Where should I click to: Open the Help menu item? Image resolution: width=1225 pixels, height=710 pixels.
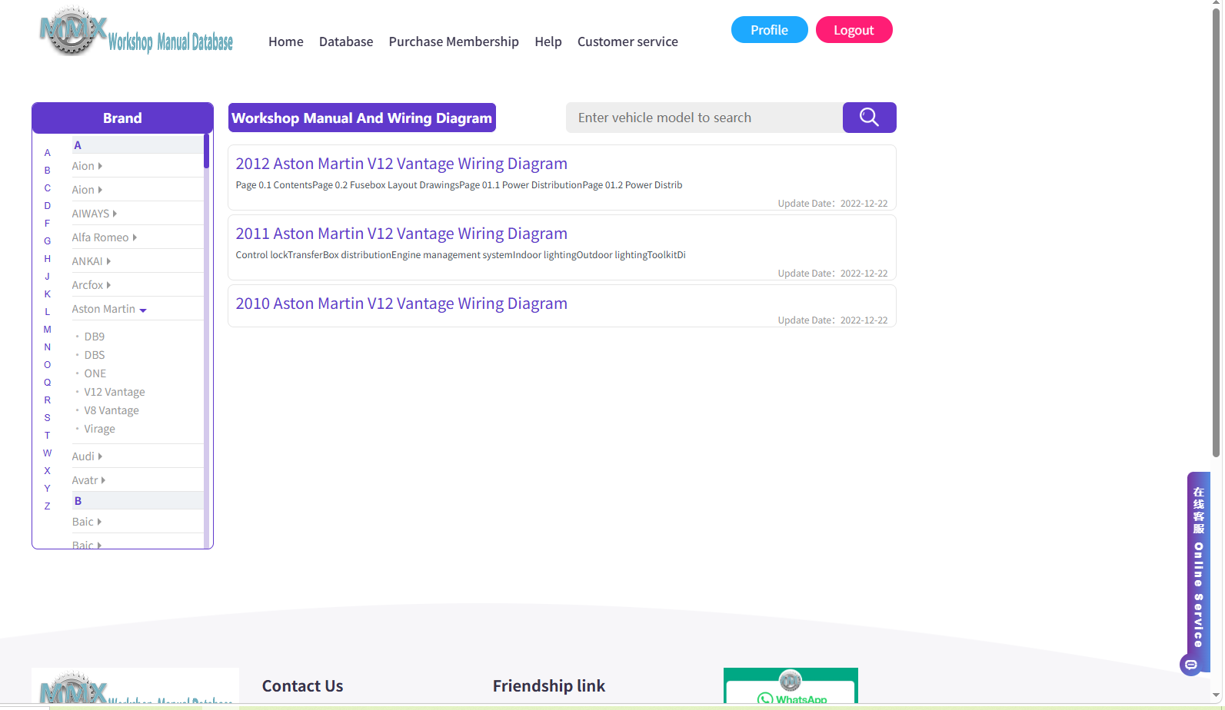pyautogui.click(x=548, y=41)
